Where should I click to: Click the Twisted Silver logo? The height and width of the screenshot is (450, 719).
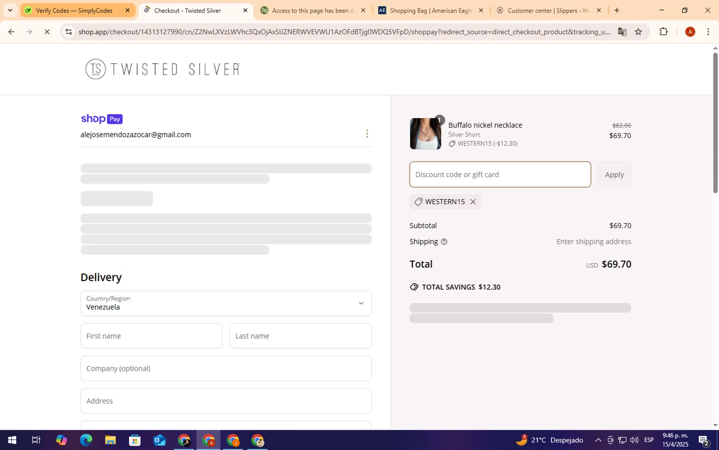(162, 69)
